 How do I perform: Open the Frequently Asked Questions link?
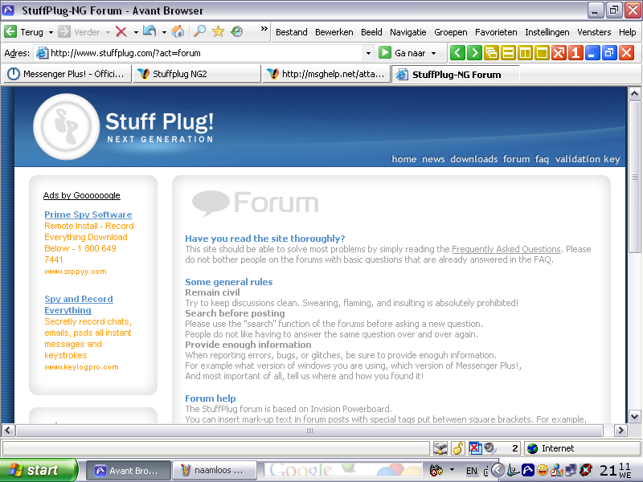[x=506, y=249]
